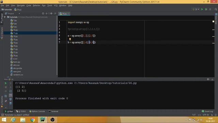The width and height of the screenshot is (218, 123).
Task: Hide the Project panel with pin icon
Action: coord(56,14)
